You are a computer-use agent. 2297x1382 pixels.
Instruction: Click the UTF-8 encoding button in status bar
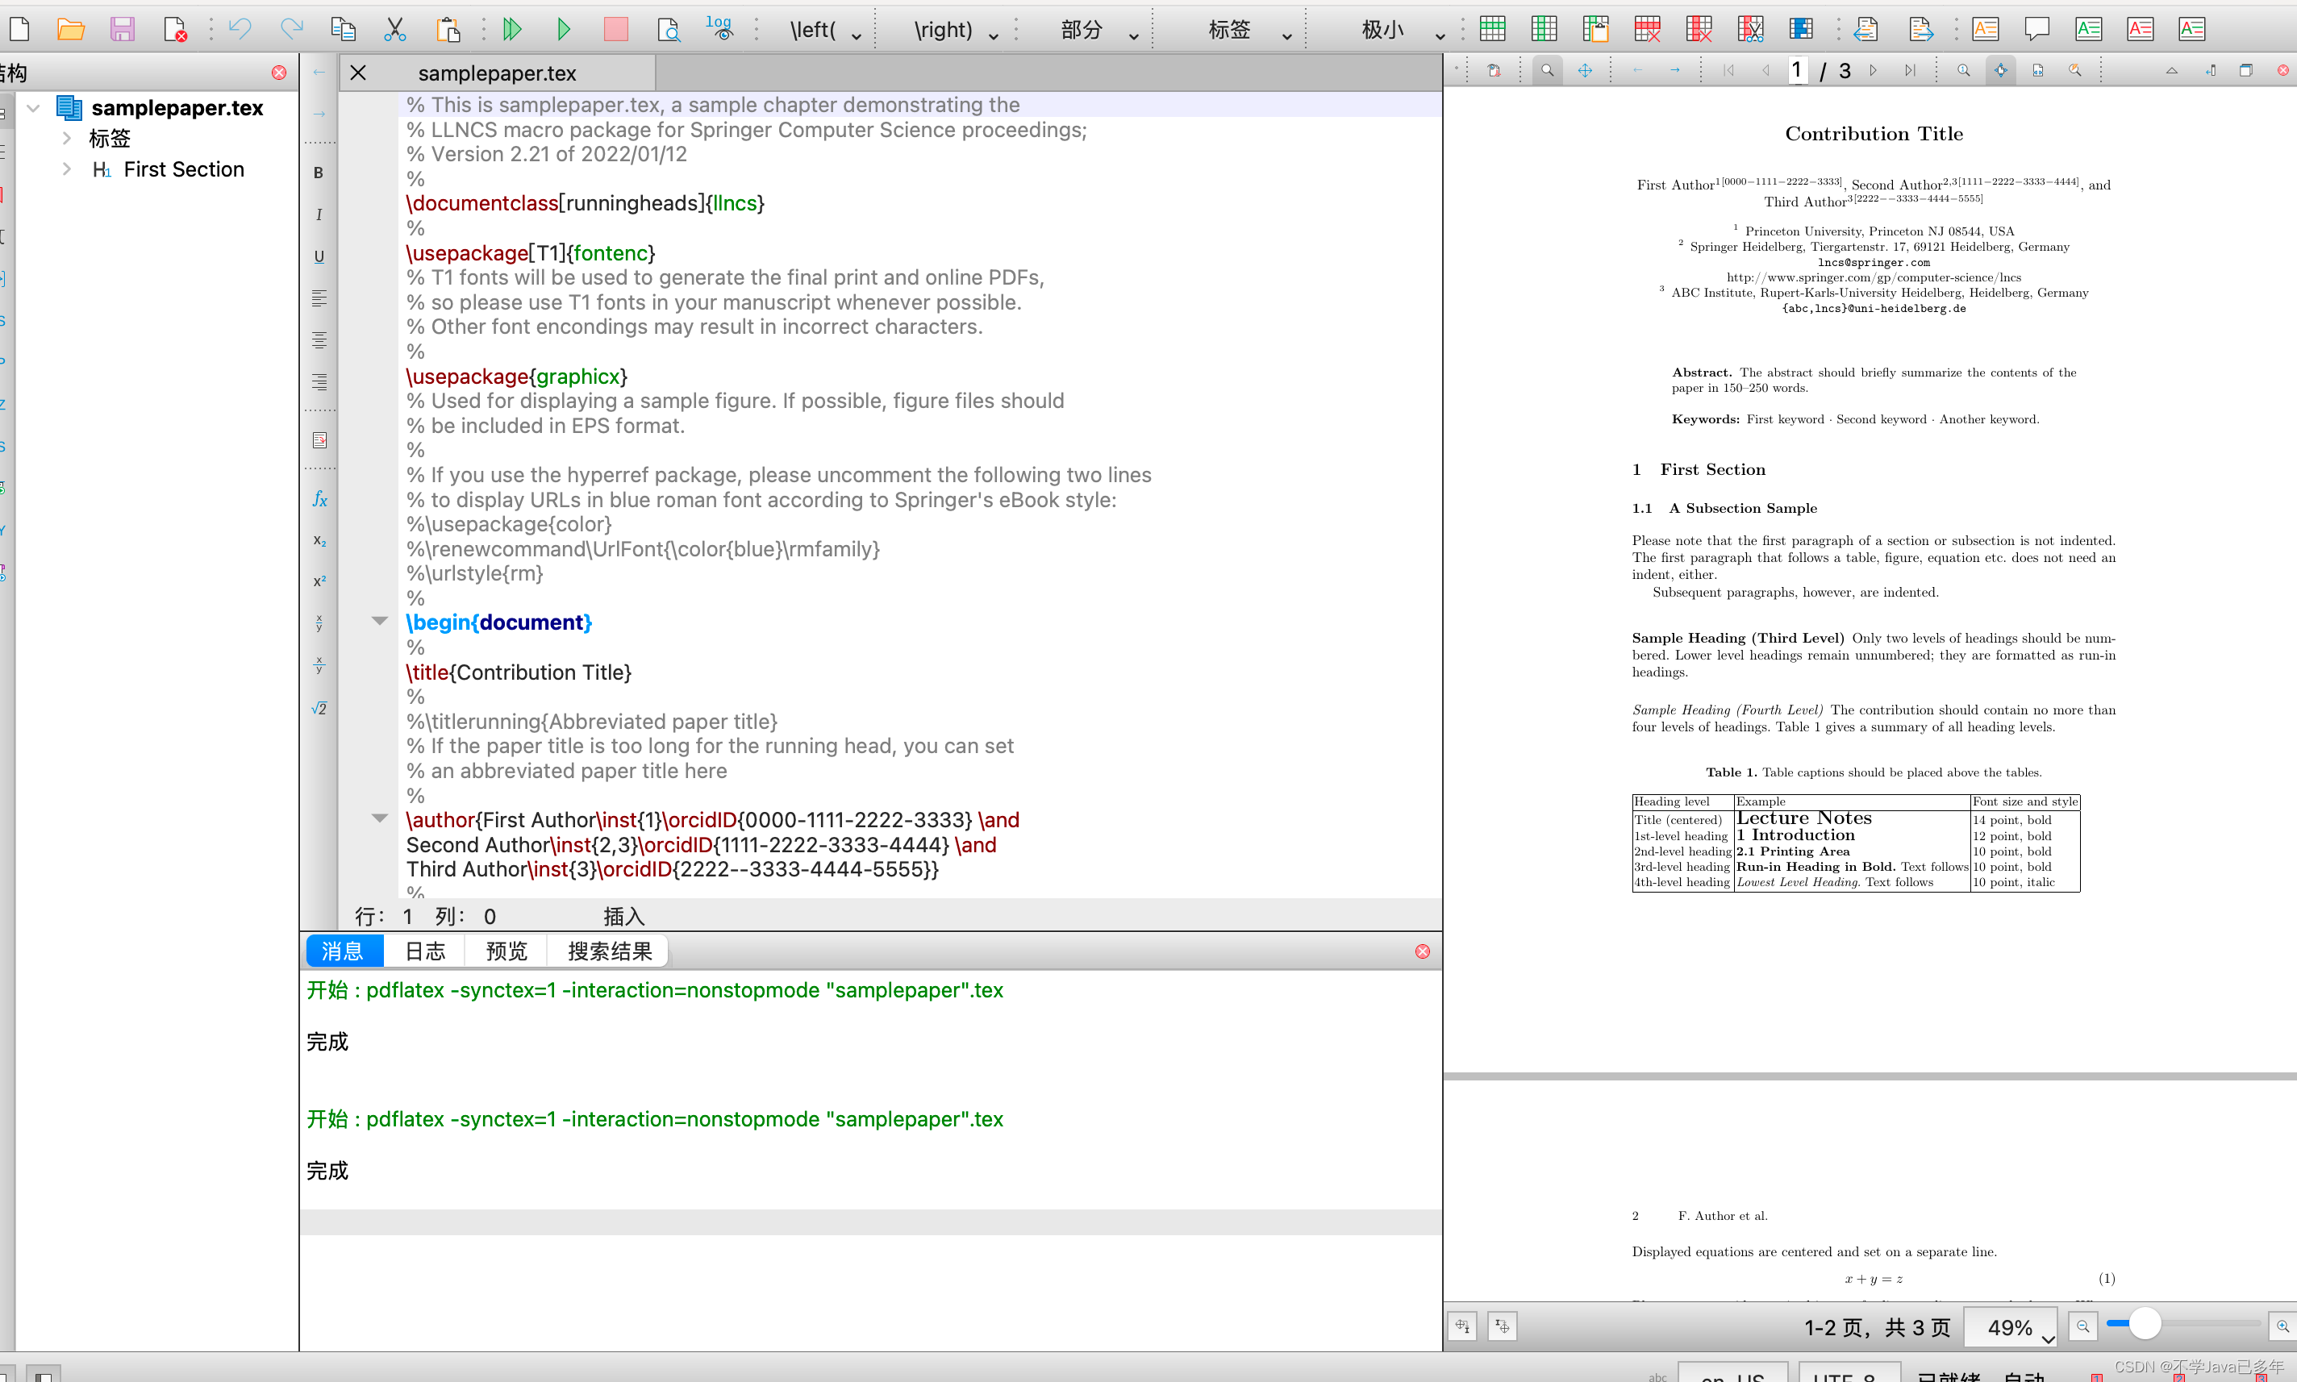pyautogui.click(x=1849, y=1374)
